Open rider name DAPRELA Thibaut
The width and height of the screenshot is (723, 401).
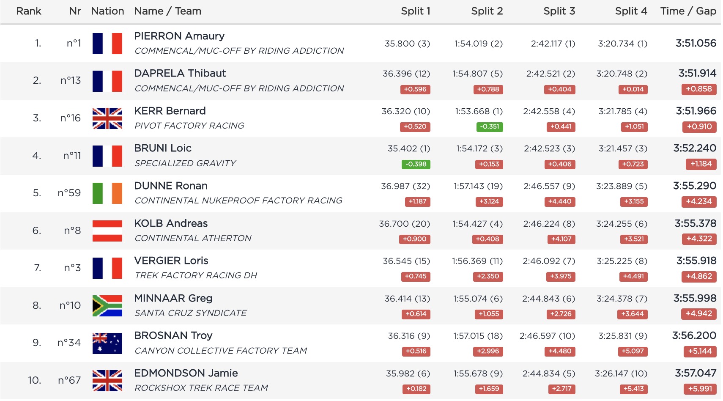pyautogui.click(x=180, y=74)
